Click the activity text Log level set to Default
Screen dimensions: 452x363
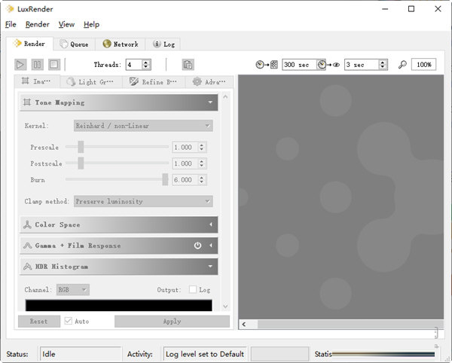[x=205, y=354]
